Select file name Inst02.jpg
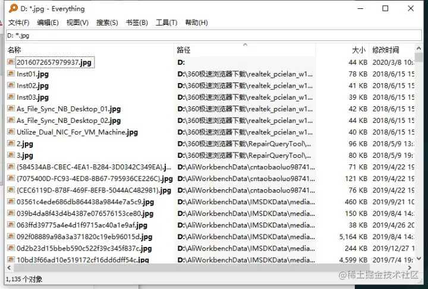This screenshot has height=289, width=428. (x=33, y=85)
